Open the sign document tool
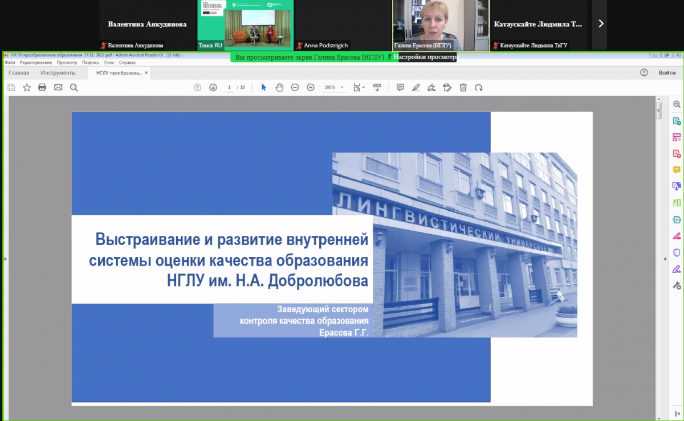The height and width of the screenshot is (421, 684). (x=431, y=87)
